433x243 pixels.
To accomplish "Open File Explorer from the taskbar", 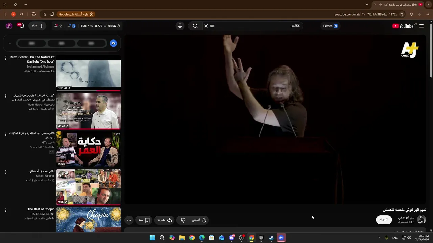I will pos(182,238).
